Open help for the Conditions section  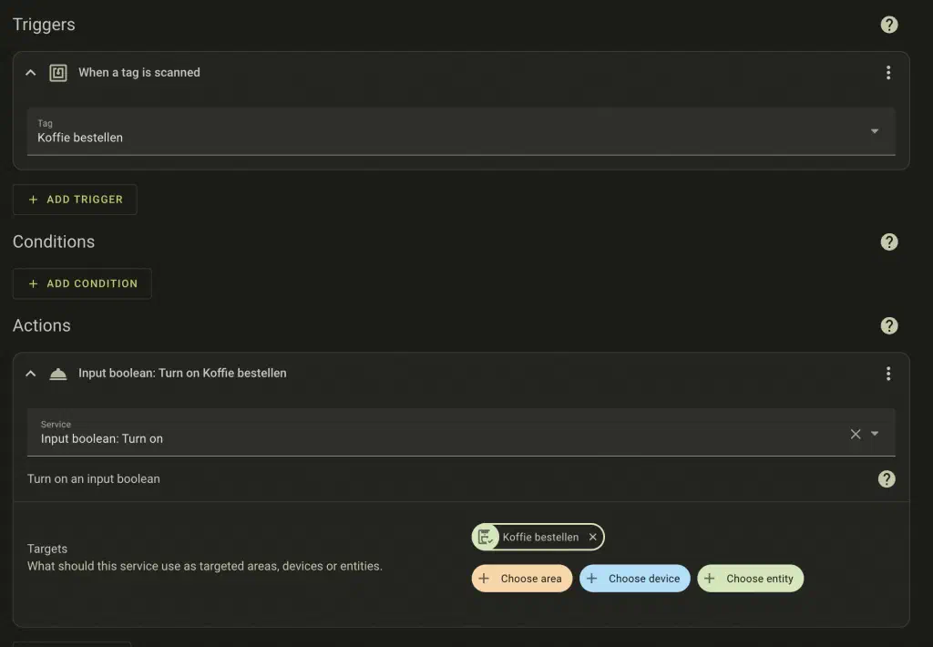pos(889,241)
